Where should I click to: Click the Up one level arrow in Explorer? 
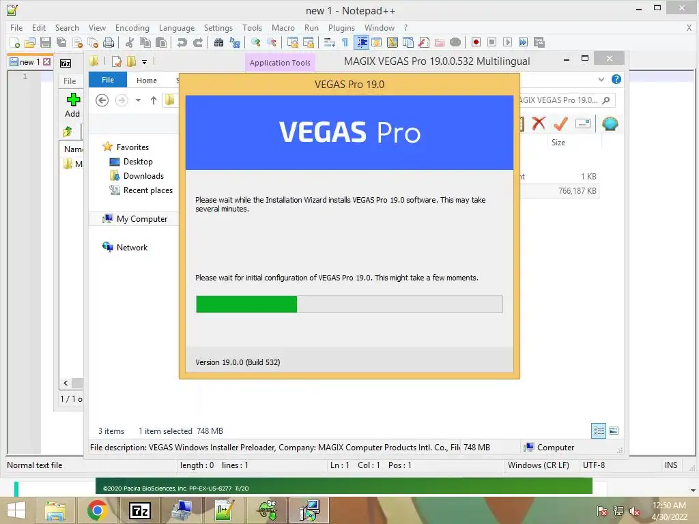(154, 100)
